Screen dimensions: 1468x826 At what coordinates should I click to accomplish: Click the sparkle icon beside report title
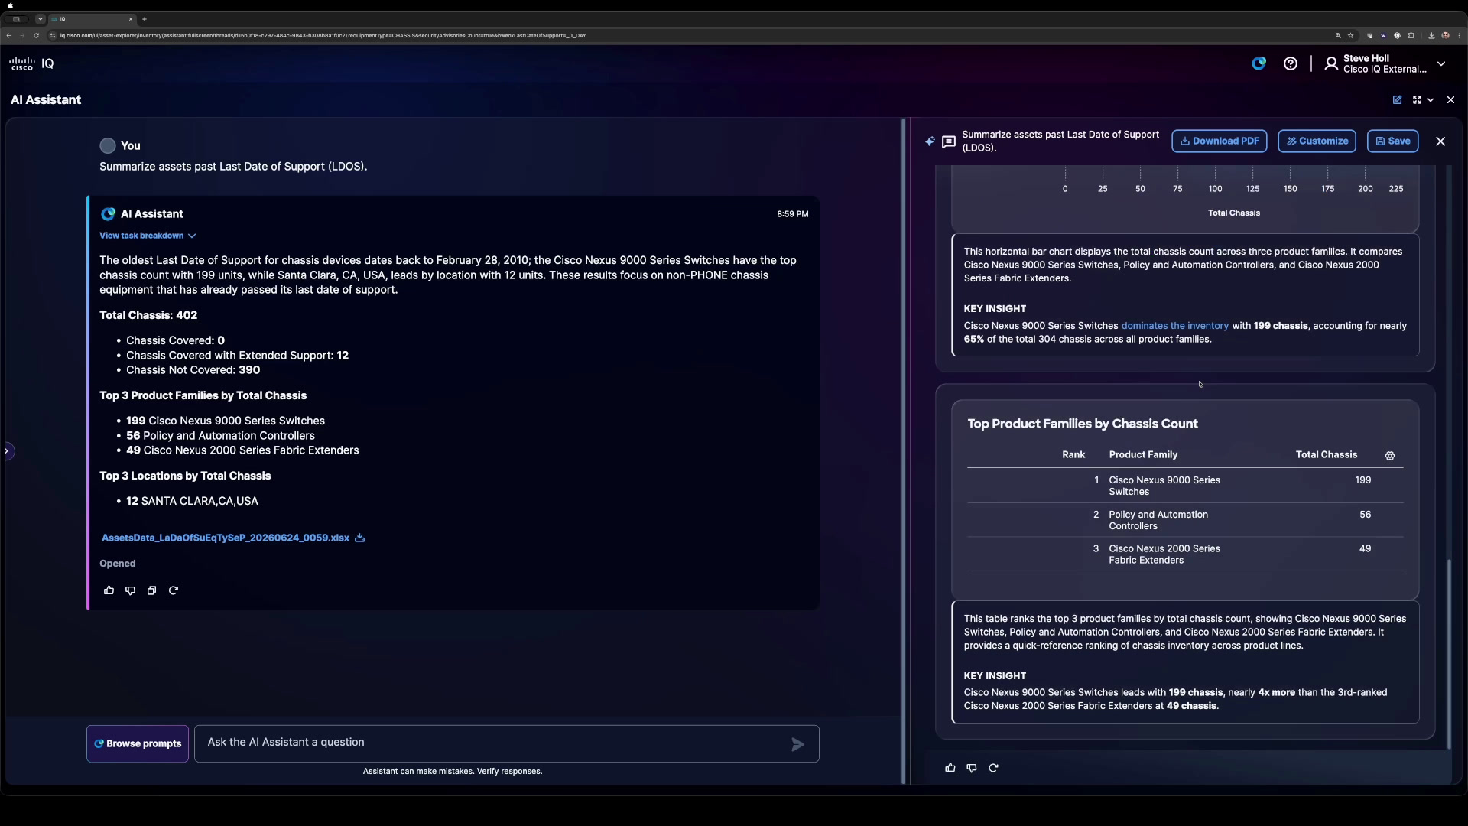(930, 141)
